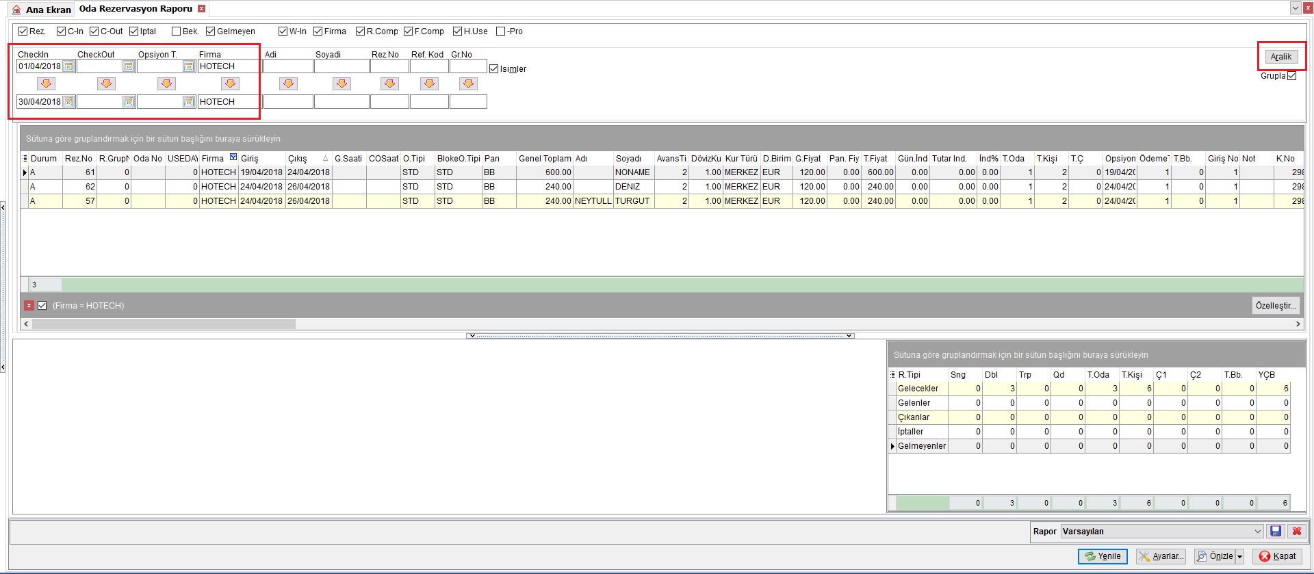Open the Opsiyon T. start date calendar picker

click(x=189, y=66)
